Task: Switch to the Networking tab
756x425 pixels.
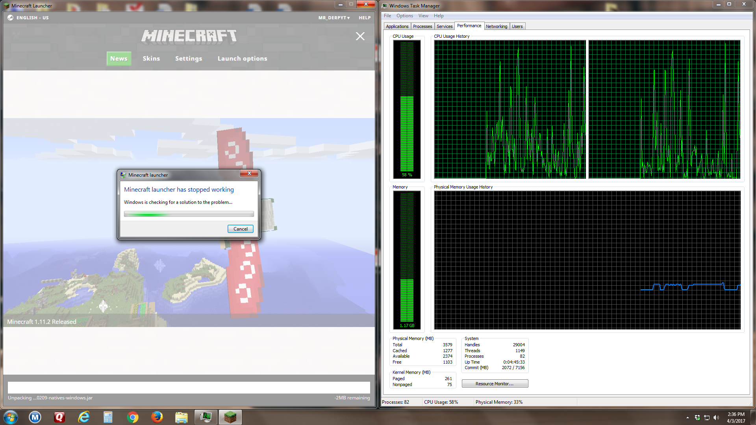Action: tap(496, 26)
